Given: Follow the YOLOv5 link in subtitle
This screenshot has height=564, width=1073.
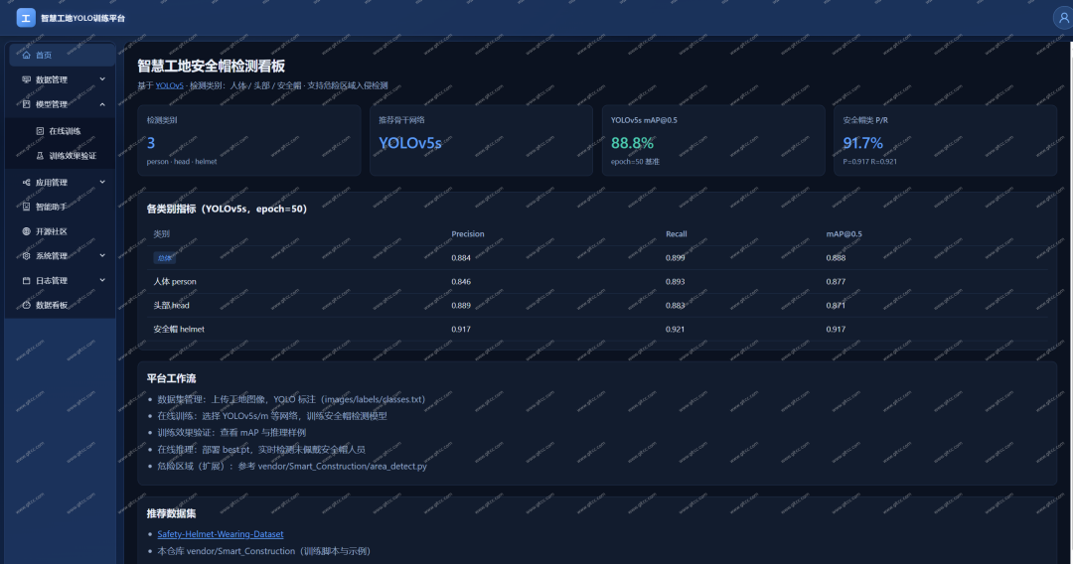Looking at the screenshot, I should [169, 85].
